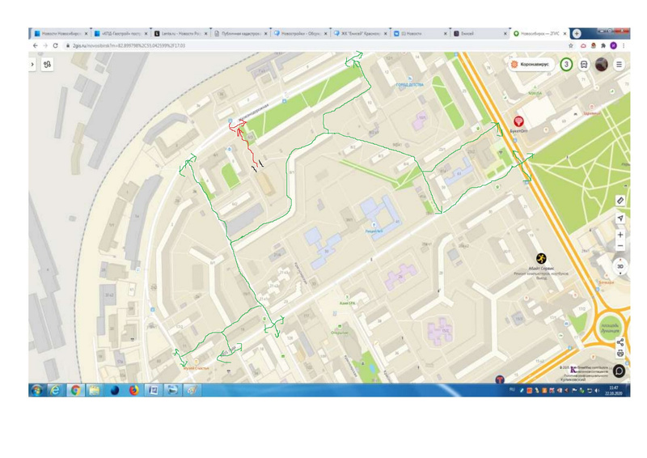The image size is (647, 458).
Task: Click the browser forward arrow
Action: pos(45,45)
